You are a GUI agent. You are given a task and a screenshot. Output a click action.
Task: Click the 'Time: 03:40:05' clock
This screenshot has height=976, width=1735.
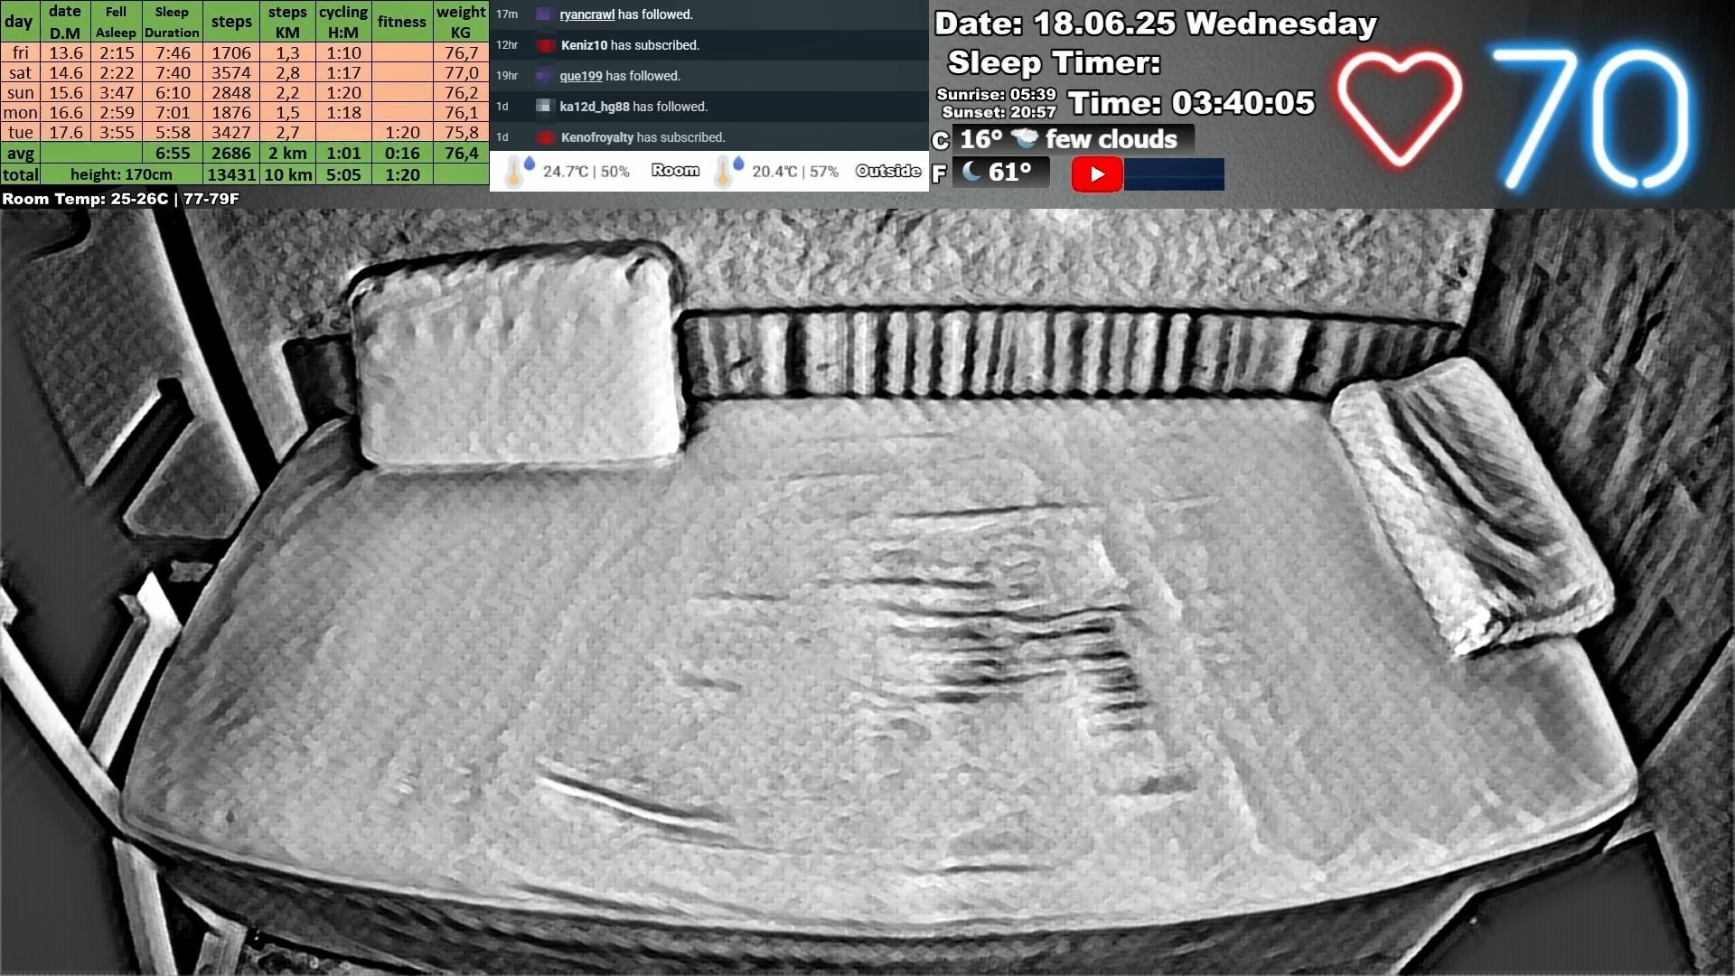point(1191,103)
